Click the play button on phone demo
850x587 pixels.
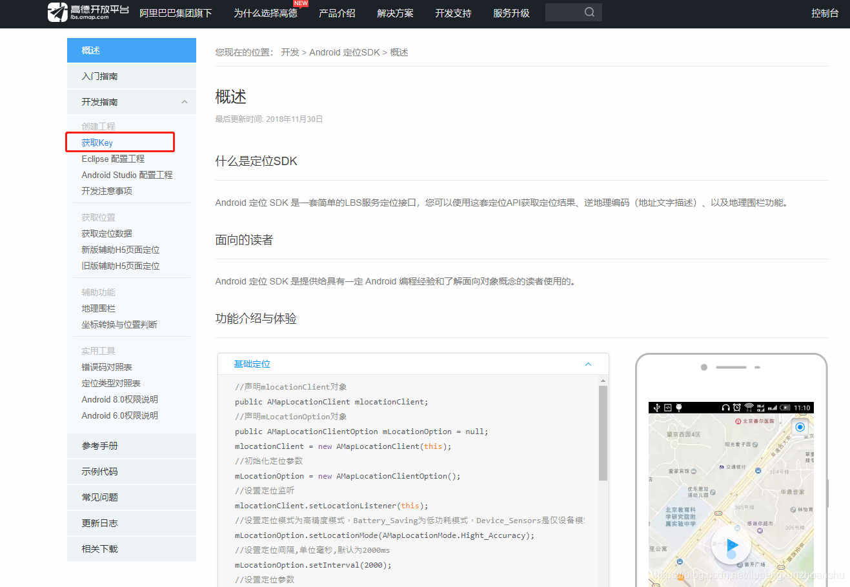click(731, 545)
